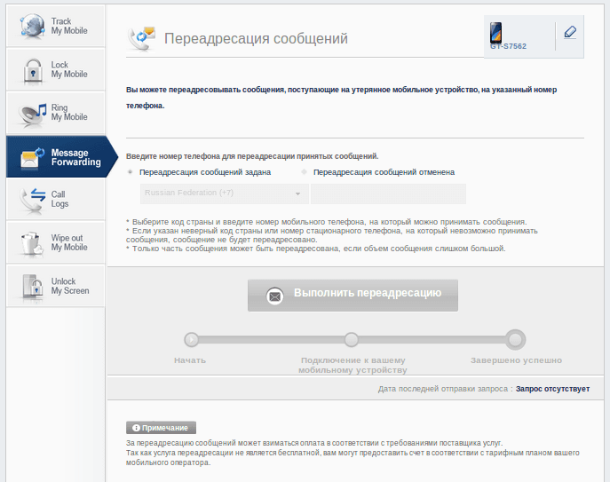Image resolution: width=610 pixels, height=482 pixels.
Task: Click the GT-S7562 phone thumbnail
Action: [495, 32]
